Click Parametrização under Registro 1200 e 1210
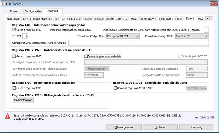Viewport: 219px width, 133px height. [x=23, y=100]
